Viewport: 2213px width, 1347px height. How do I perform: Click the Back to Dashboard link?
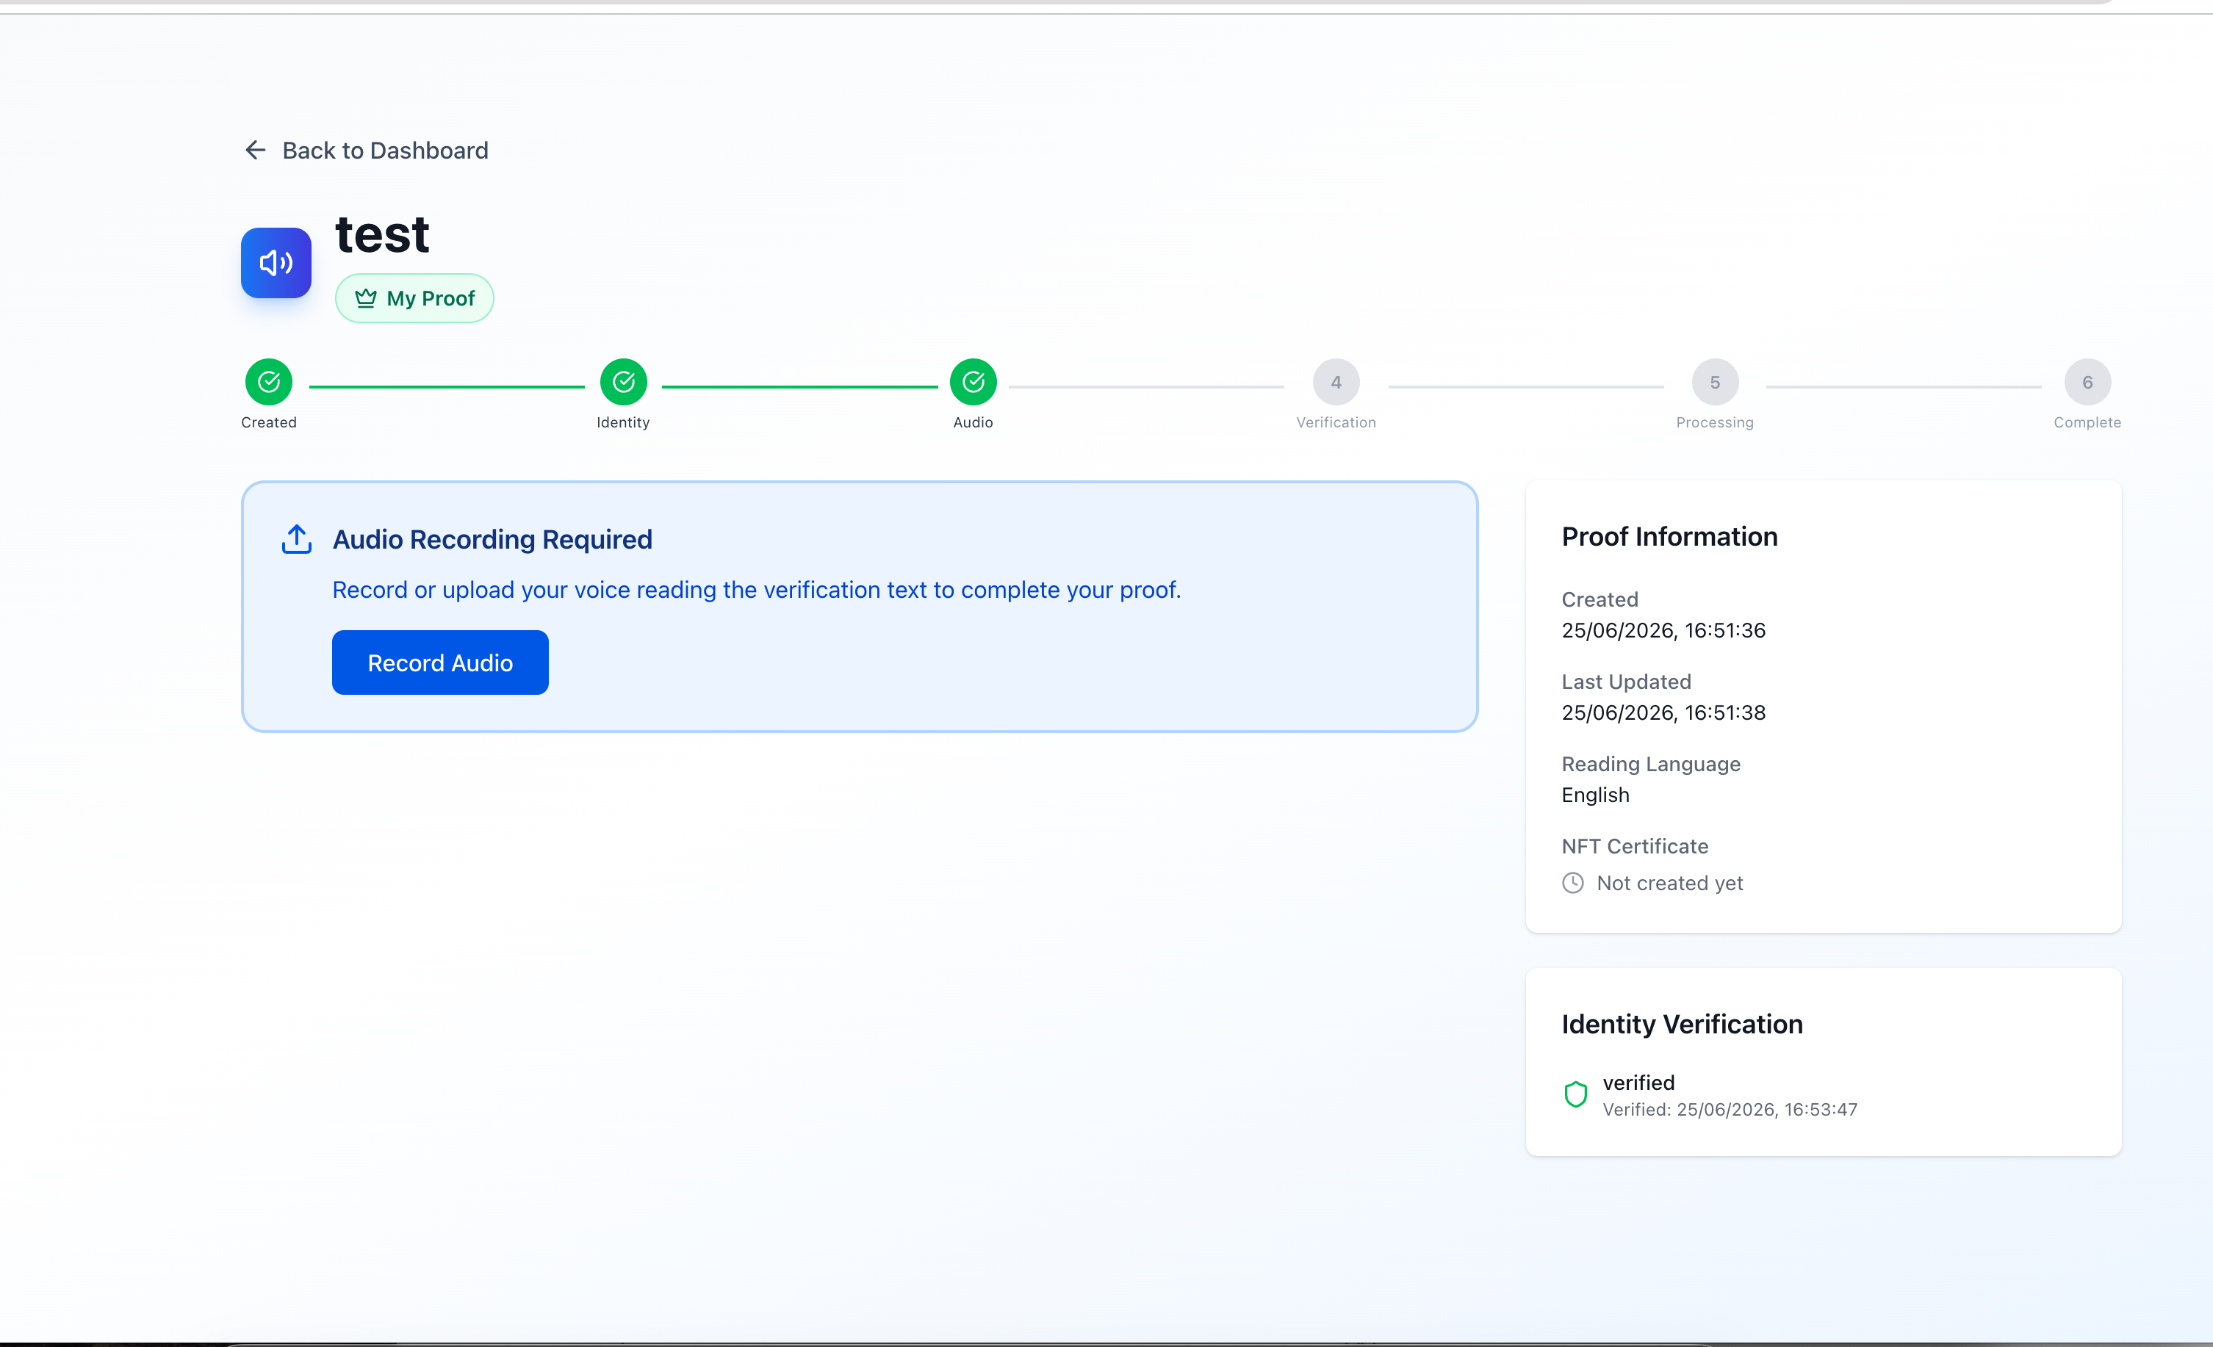tap(367, 150)
